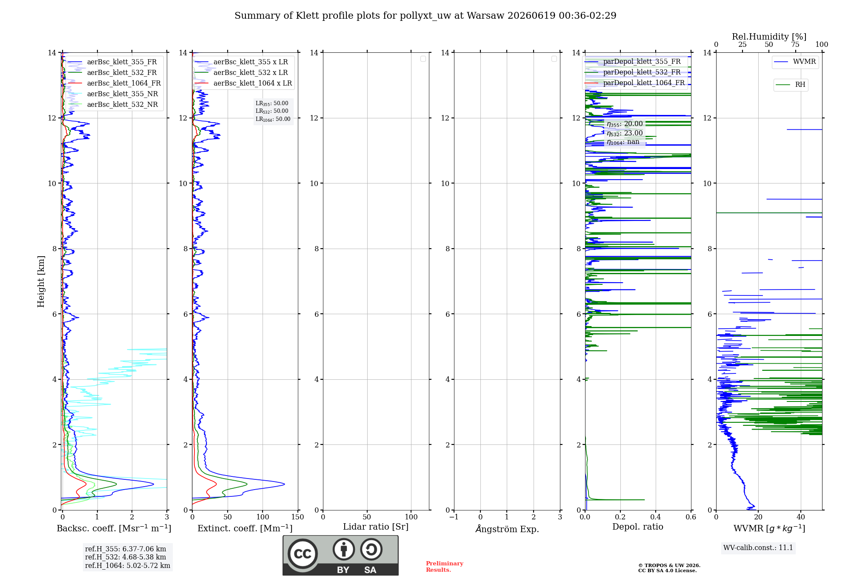Click the Creative Commons CC circle icon
The width and height of the screenshot is (851, 579).
pos(303,553)
